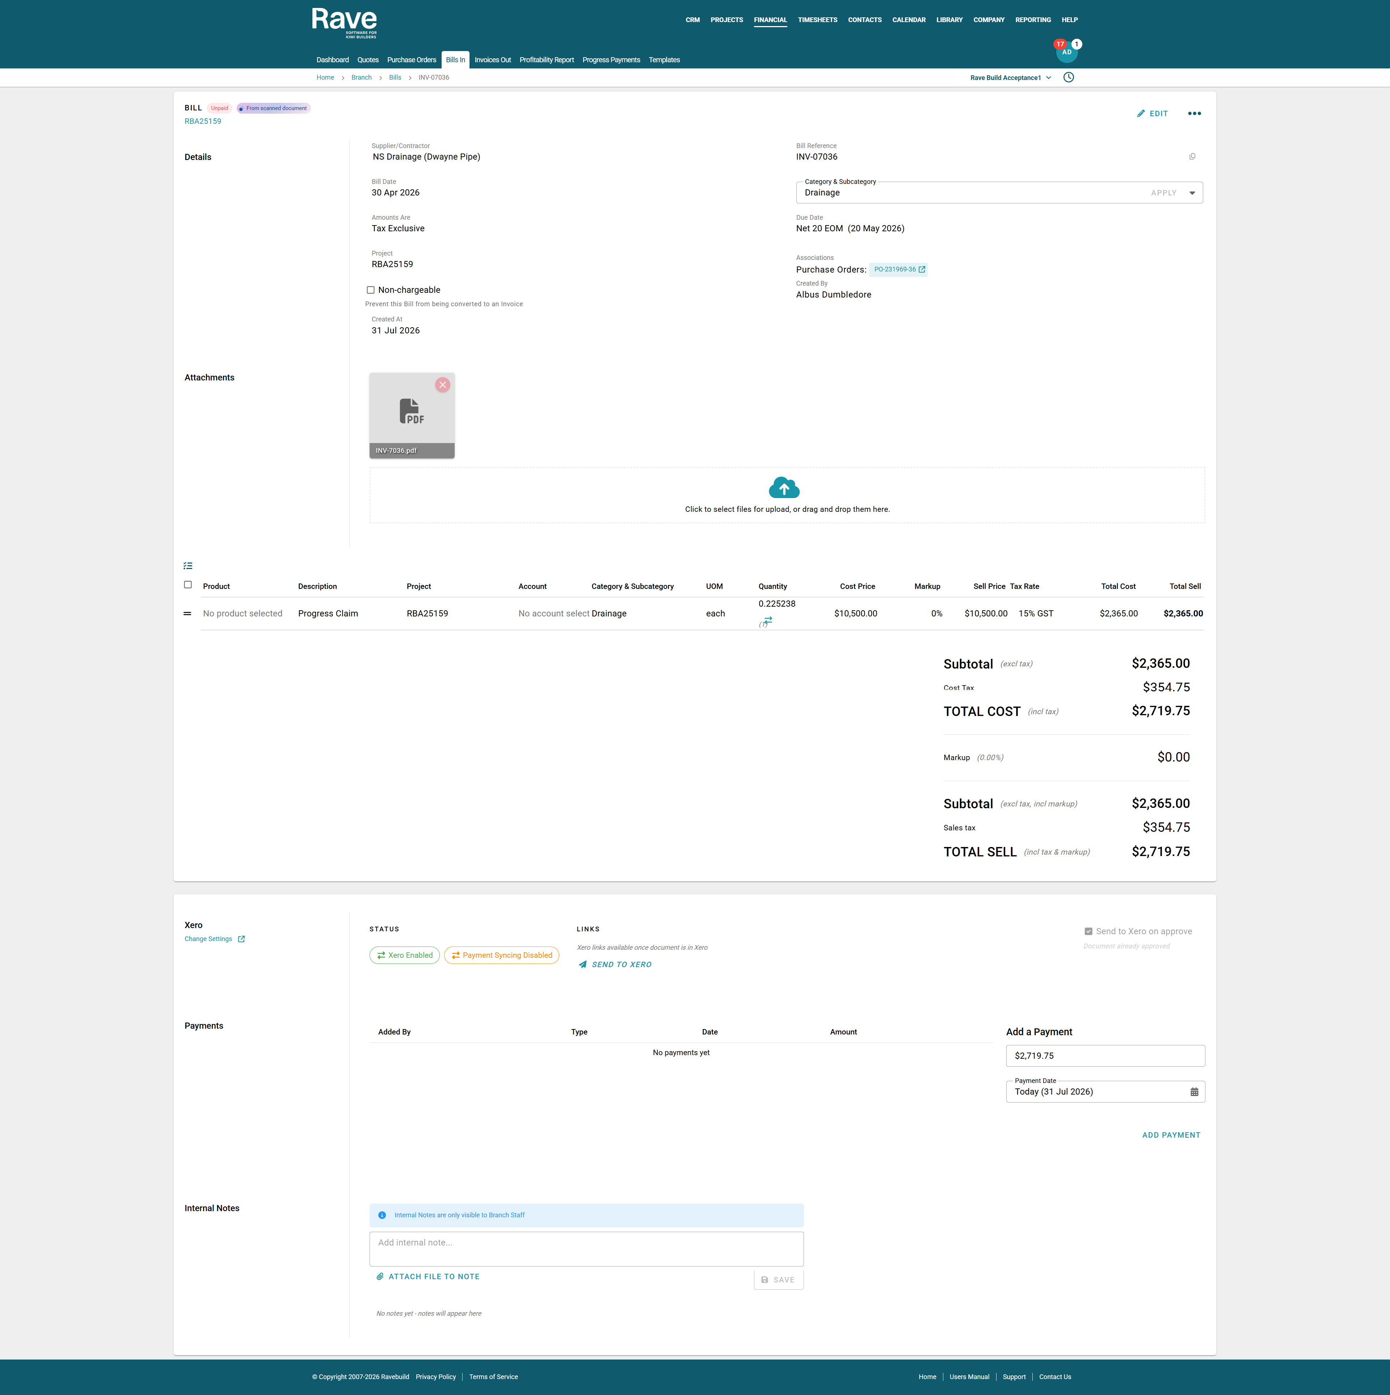Click Send to Xero
Image resolution: width=1390 pixels, height=1395 pixels.
(615, 965)
